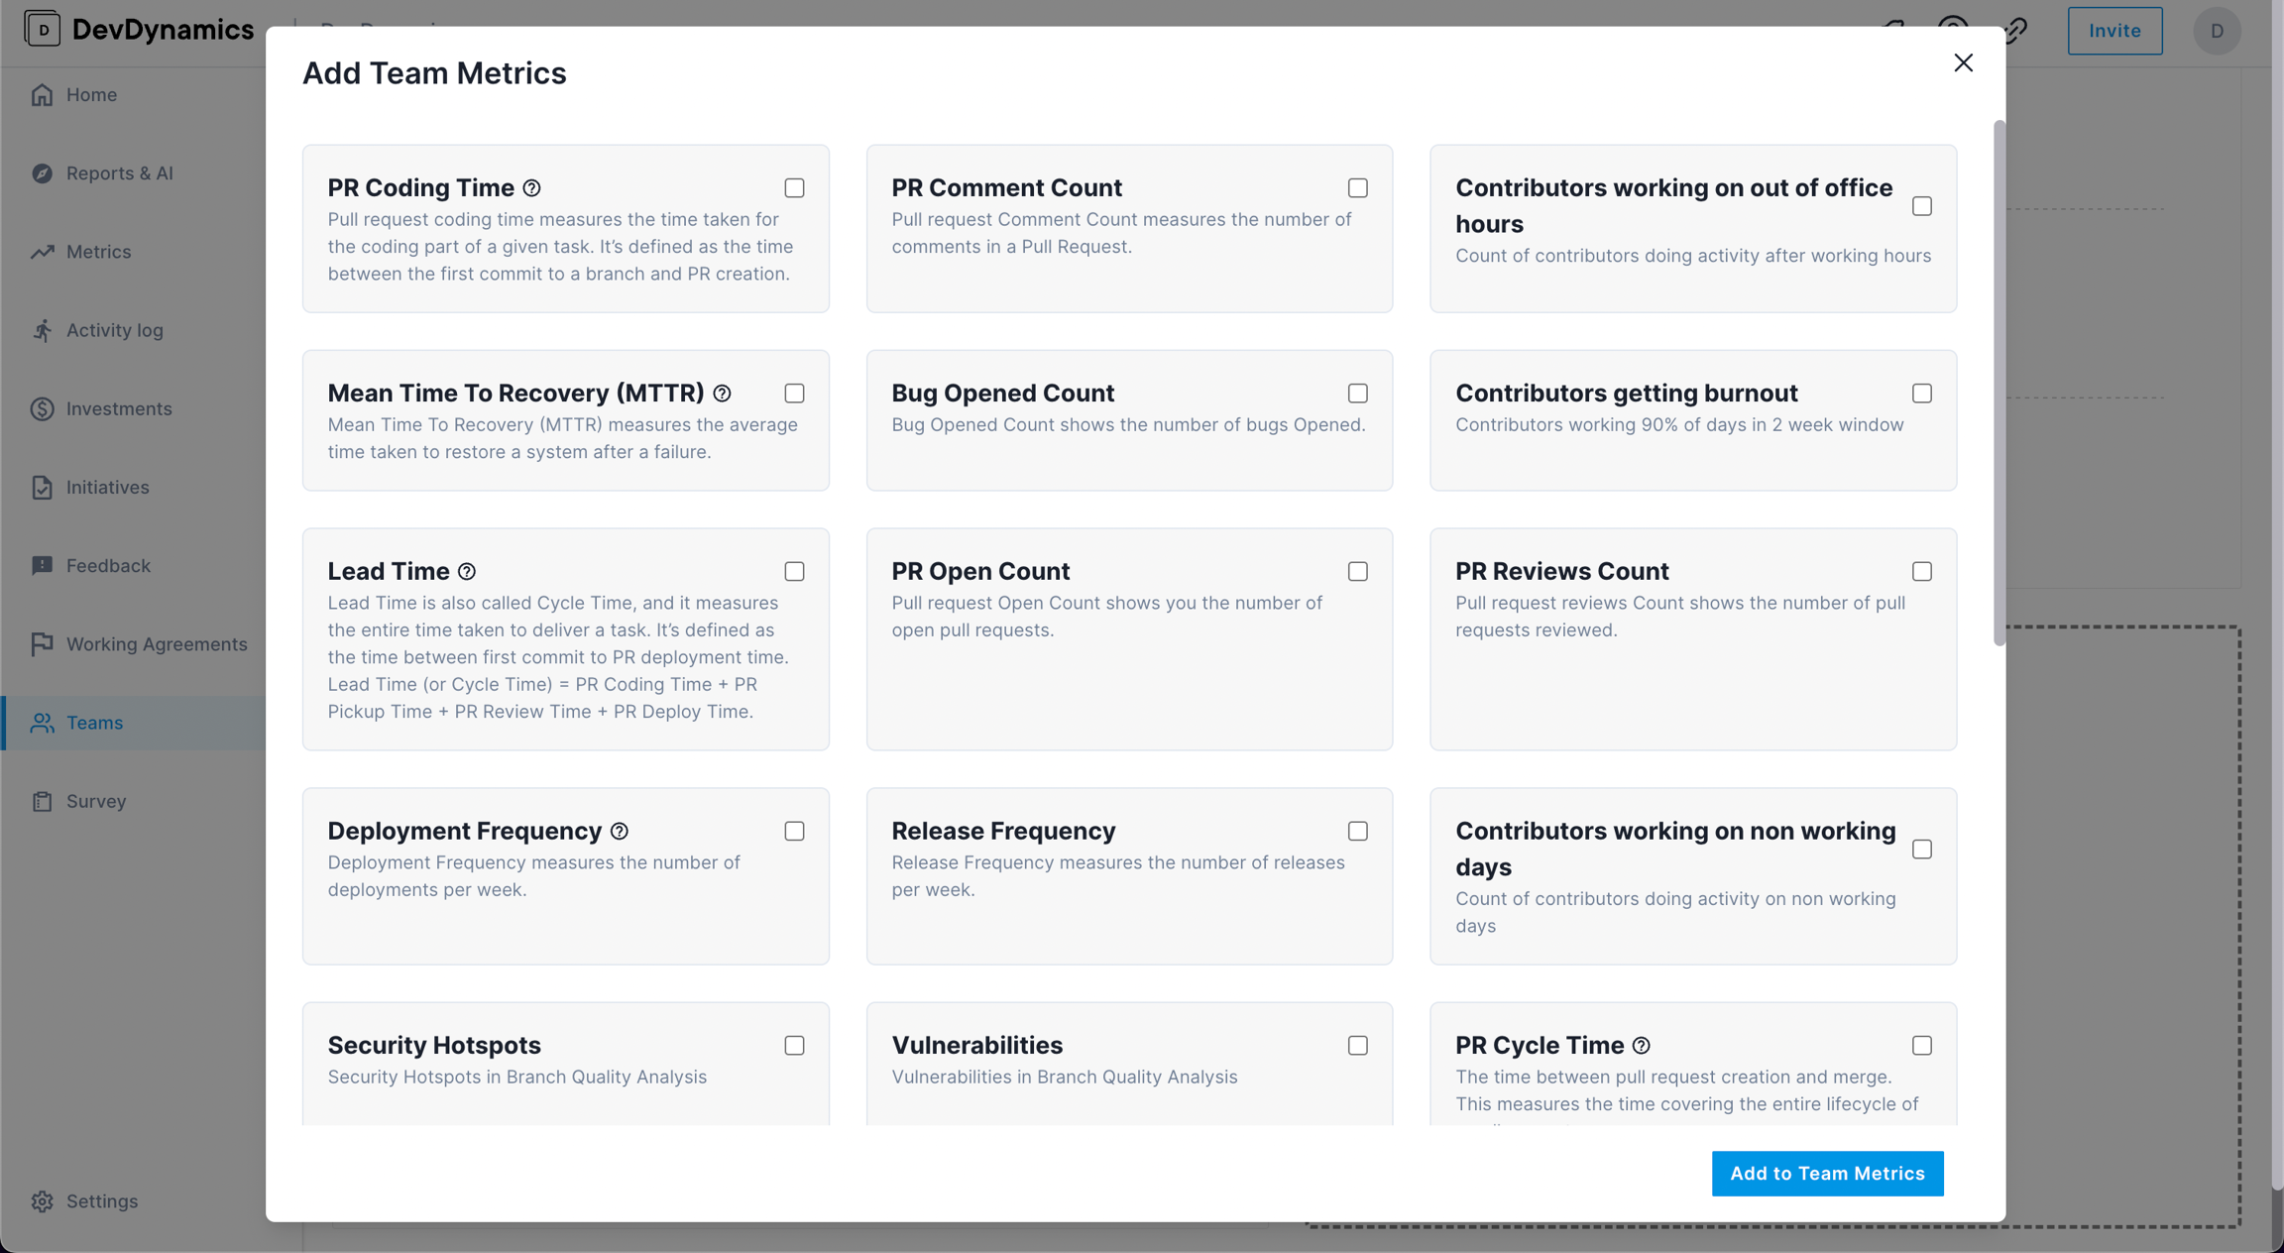This screenshot has width=2284, height=1253.
Task: Check the Bug Opened Count metric
Action: (x=1358, y=394)
